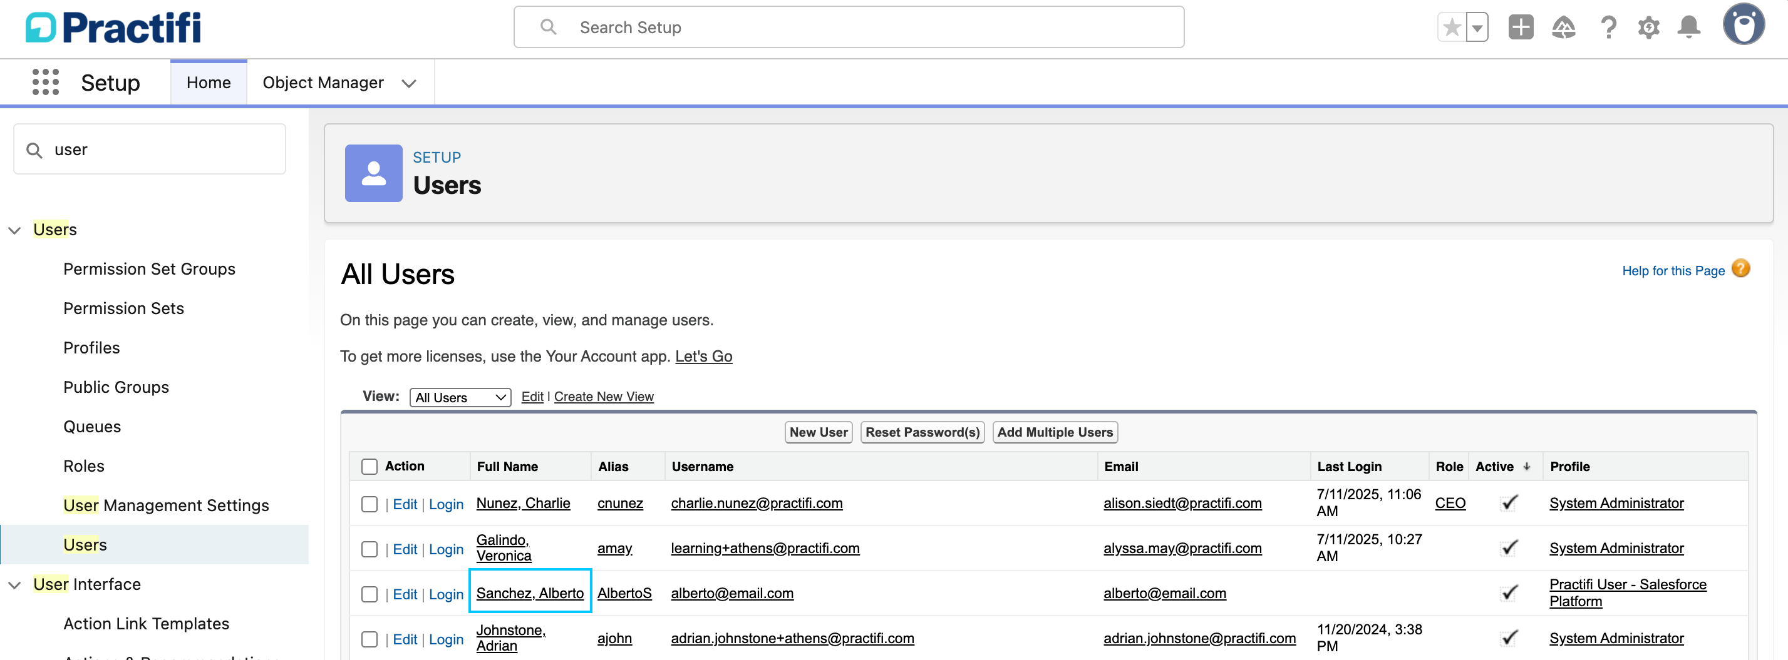Sort by the Profile column header

(1569, 467)
